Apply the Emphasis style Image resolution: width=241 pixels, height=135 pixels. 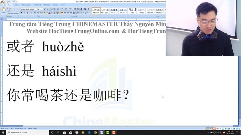(x=159, y=11)
